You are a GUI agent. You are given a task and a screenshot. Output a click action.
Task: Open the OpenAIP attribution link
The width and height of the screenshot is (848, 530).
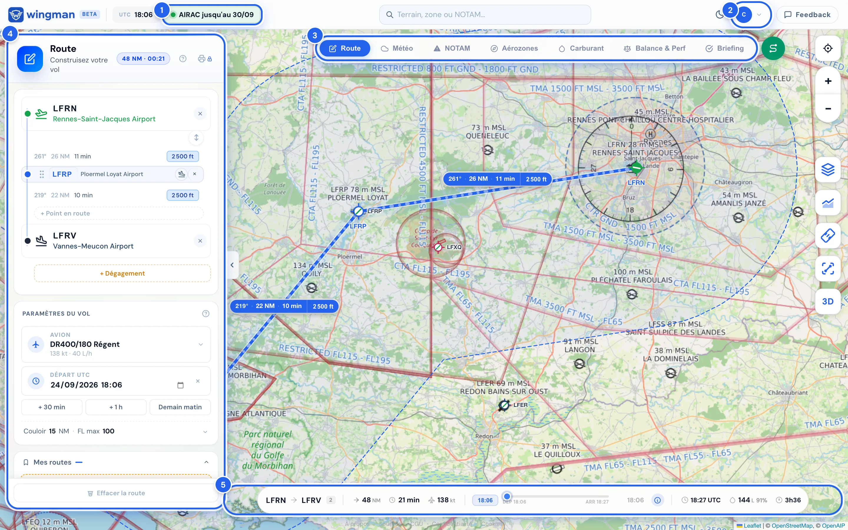(x=834, y=526)
